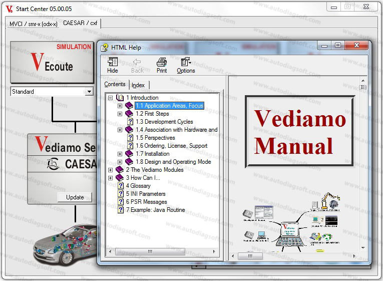Minimize the HTML Help window

click(x=324, y=45)
